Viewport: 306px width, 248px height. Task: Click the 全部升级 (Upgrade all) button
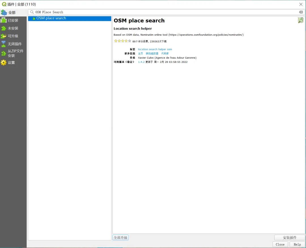pyautogui.click(x=120, y=238)
